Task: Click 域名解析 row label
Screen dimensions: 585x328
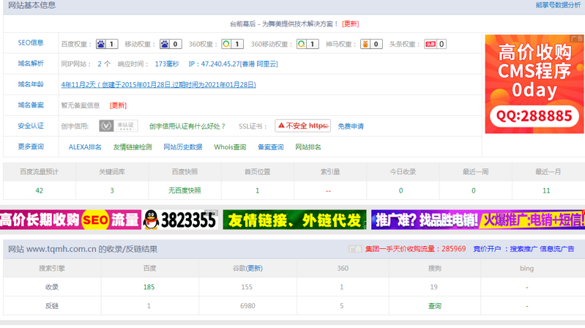Action: [x=31, y=64]
